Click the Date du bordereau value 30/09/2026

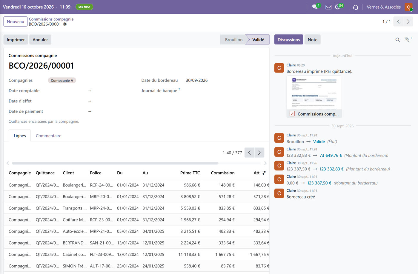coord(197,80)
